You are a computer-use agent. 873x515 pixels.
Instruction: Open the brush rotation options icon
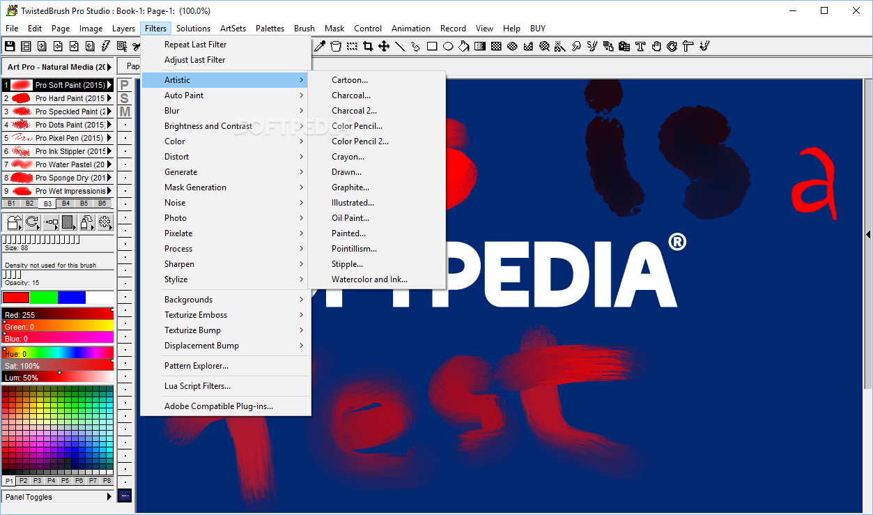[32, 222]
